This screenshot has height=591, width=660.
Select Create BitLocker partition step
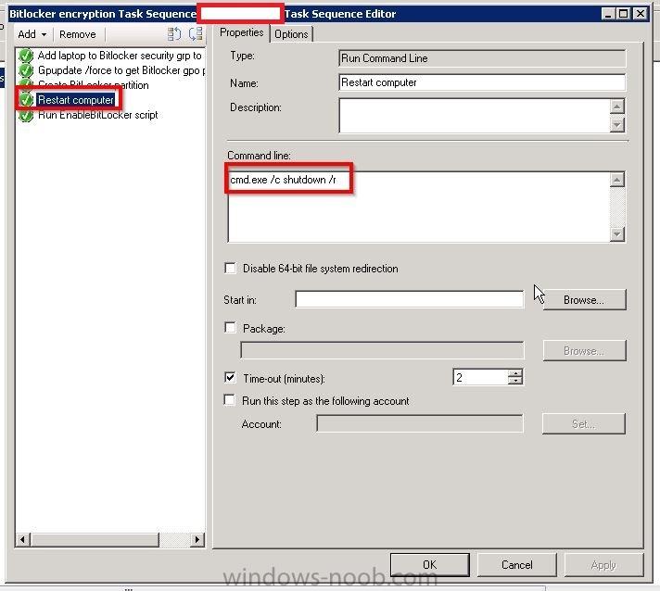click(93, 85)
